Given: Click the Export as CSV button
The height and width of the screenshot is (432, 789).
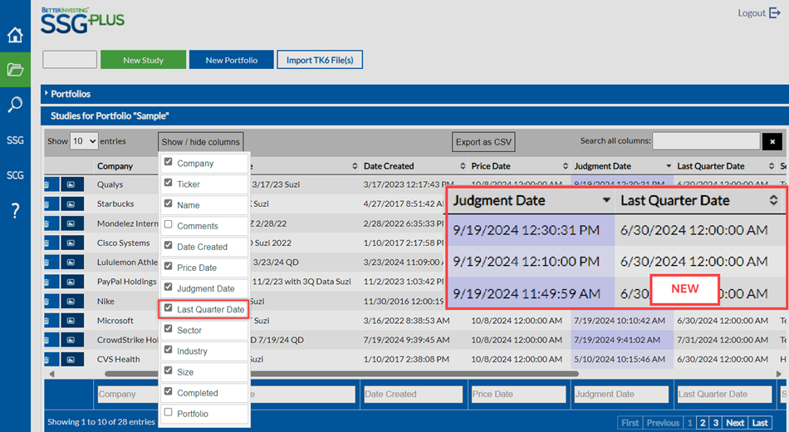Looking at the screenshot, I should click(483, 142).
